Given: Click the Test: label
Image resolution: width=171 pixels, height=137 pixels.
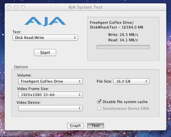Looking at the screenshot, I should [17, 32].
